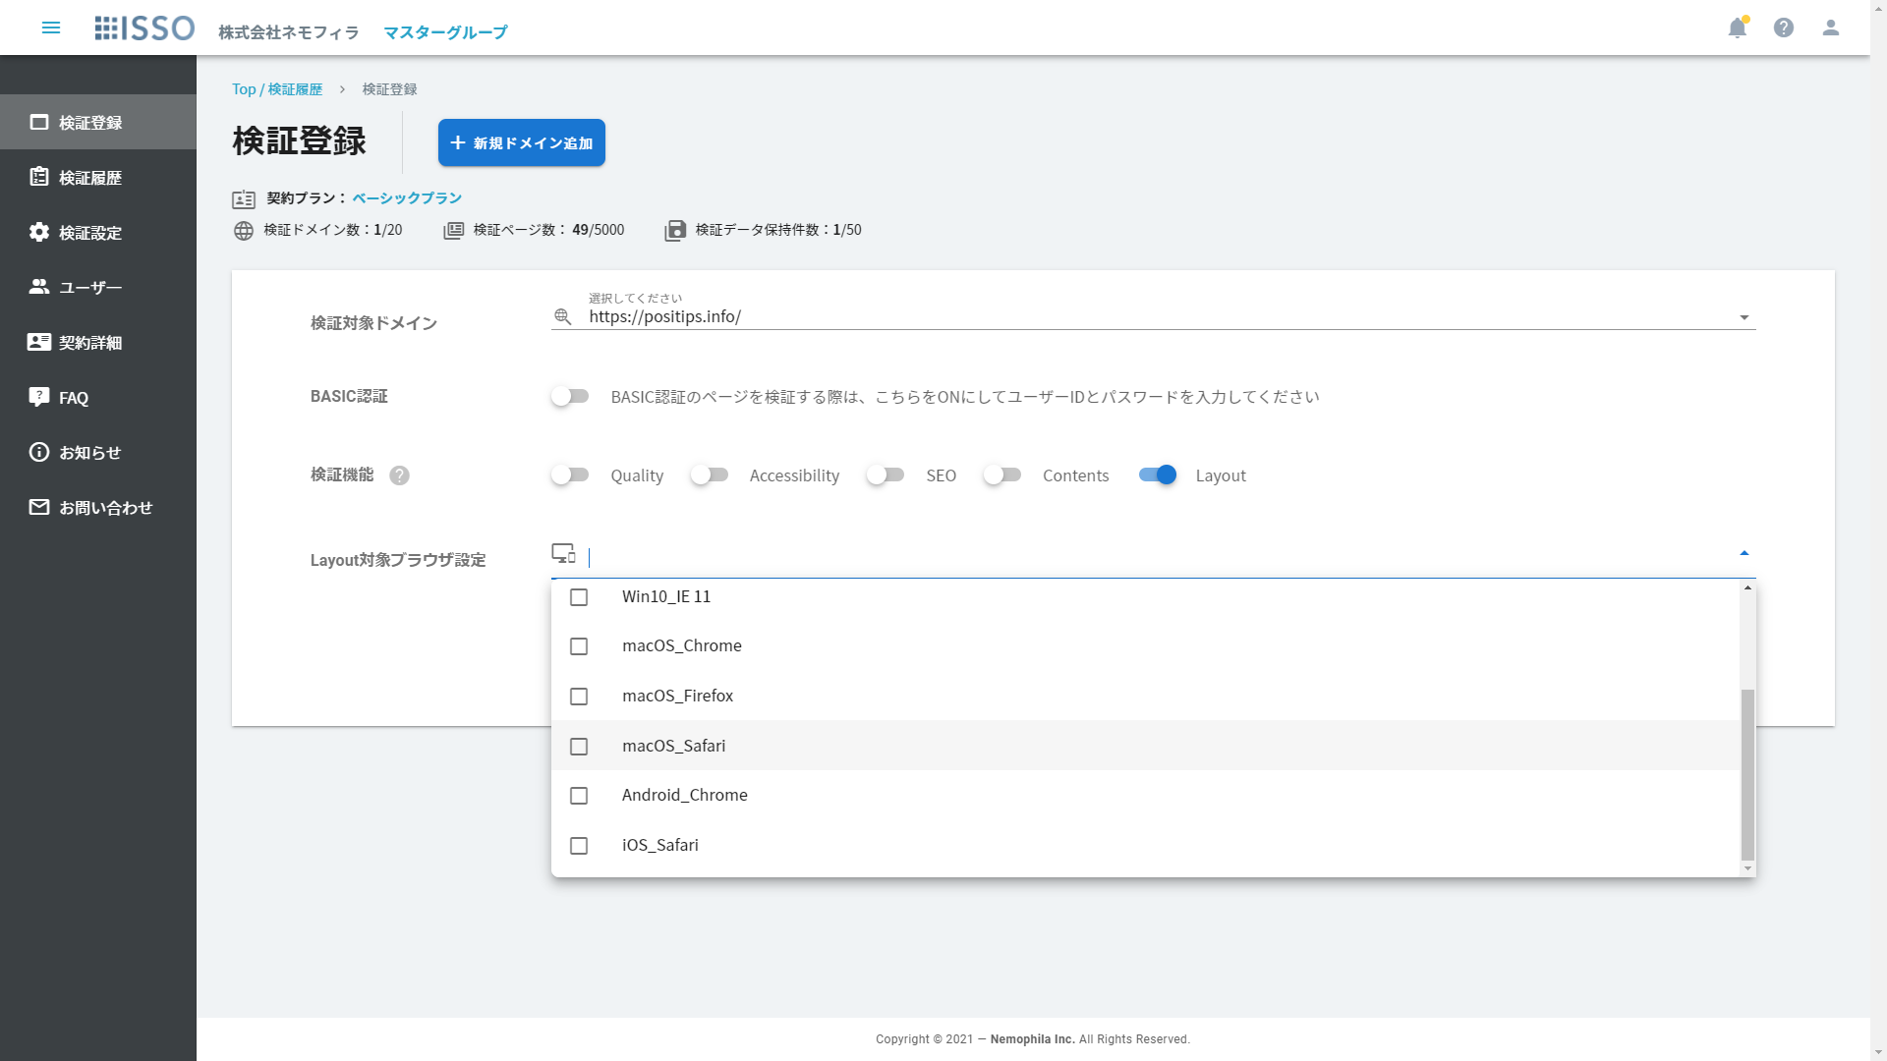Click the FAQ speech bubble icon
Viewport: 1887px width, 1061px height.
[39, 397]
